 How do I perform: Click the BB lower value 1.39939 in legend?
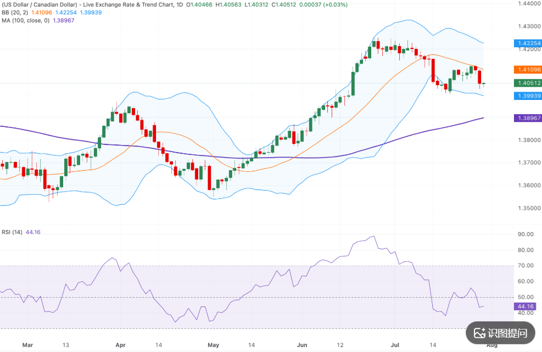[91, 13]
